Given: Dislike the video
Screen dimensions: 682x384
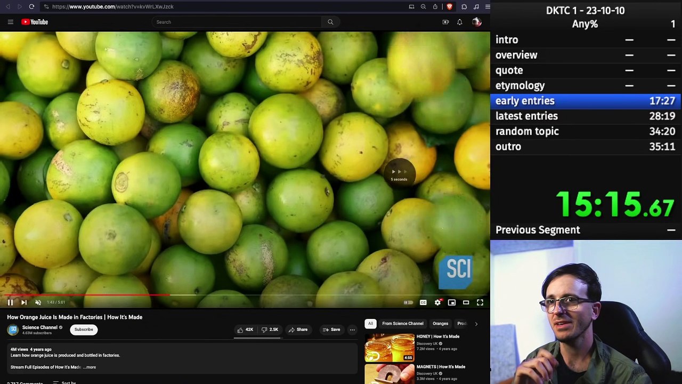Looking at the screenshot, I should pos(270,330).
